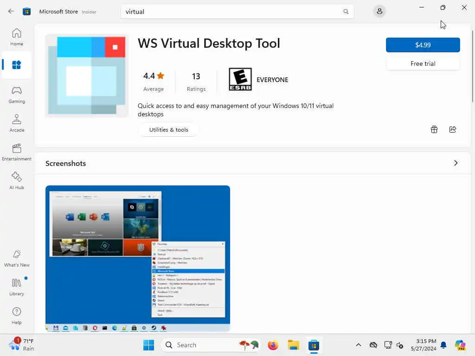Open the weather widget showing 71°F Rain
The height and width of the screenshot is (356, 475).
pos(21,345)
